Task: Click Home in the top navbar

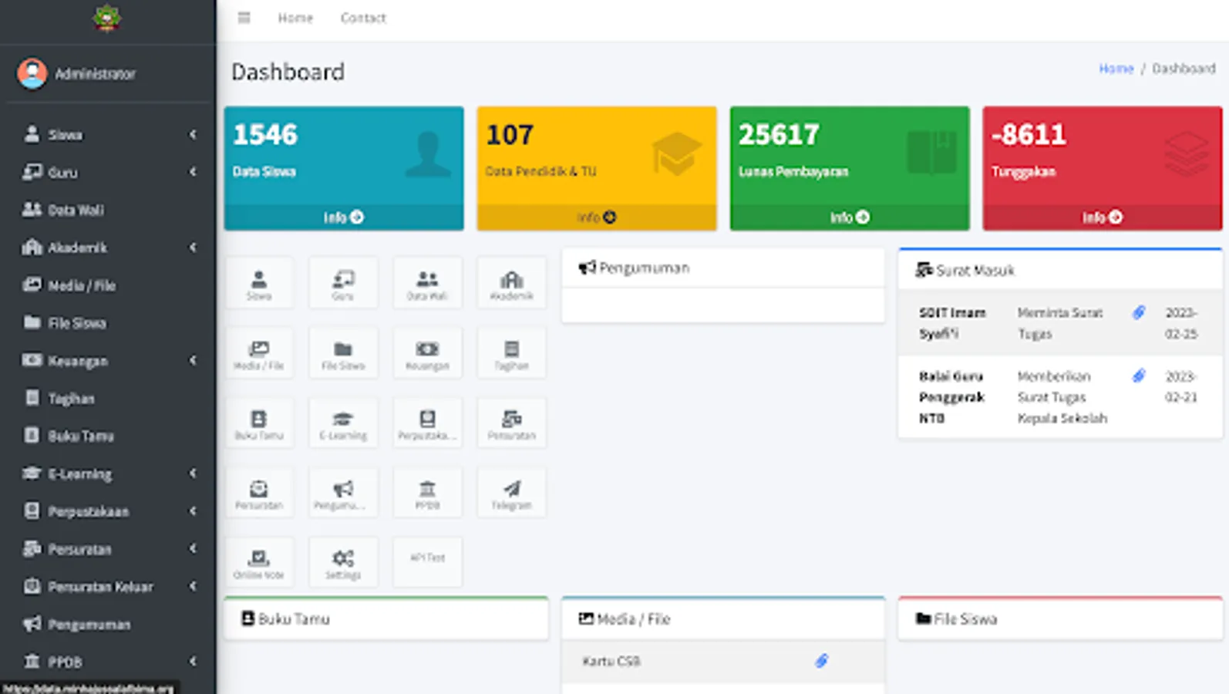Action: pyautogui.click(x=295, y=18)
